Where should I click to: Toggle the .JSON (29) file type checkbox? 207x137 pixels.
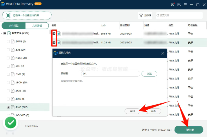(x=8, y=82)
